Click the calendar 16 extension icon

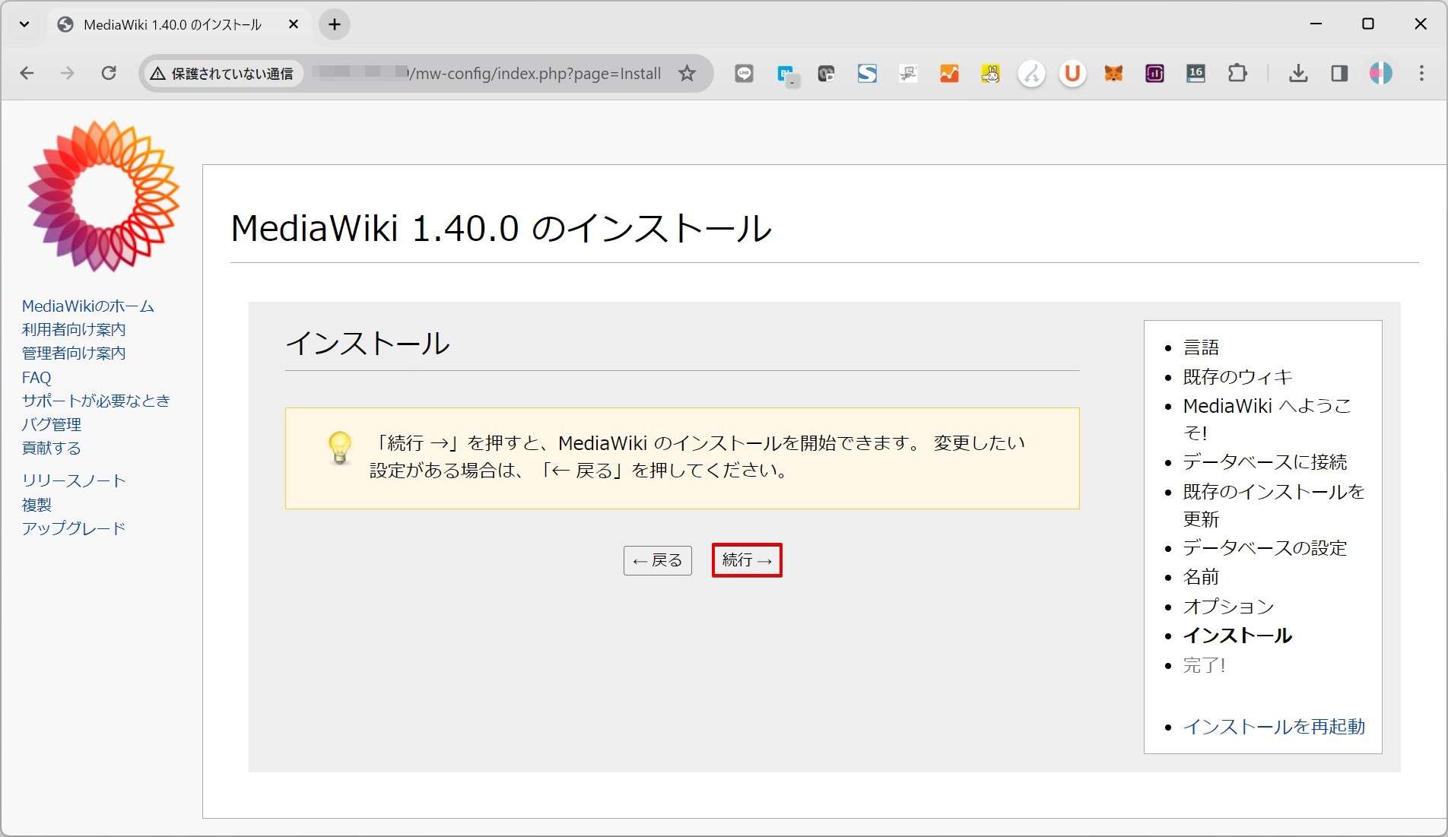coord(1196,74)
